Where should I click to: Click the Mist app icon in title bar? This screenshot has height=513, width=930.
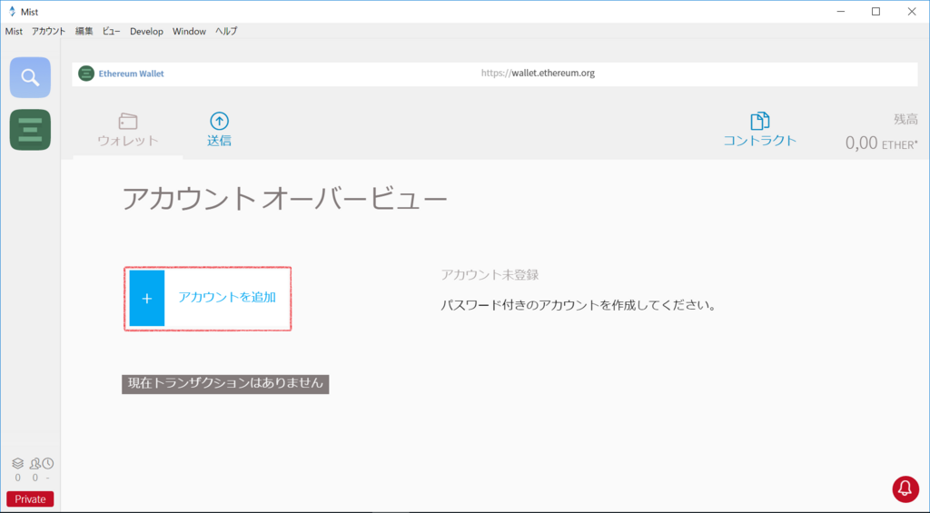click(x=12, y=11)
